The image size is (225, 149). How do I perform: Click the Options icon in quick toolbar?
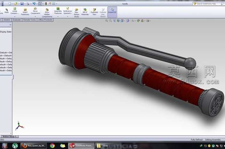[54, 4]
